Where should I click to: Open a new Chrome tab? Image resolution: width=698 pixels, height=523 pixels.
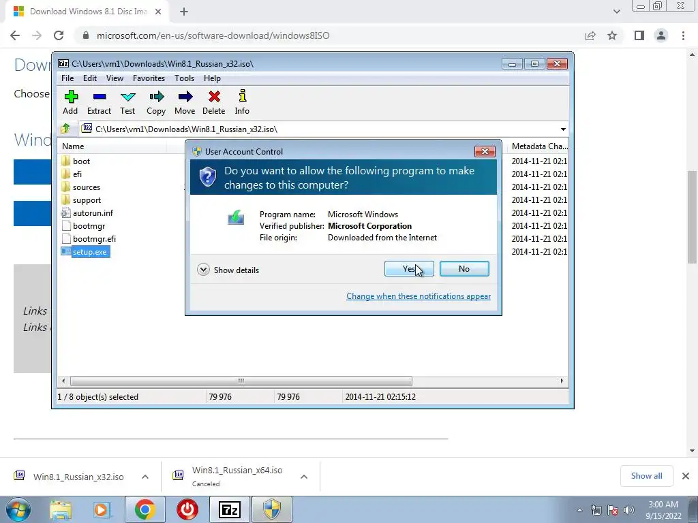click(184, 12)
